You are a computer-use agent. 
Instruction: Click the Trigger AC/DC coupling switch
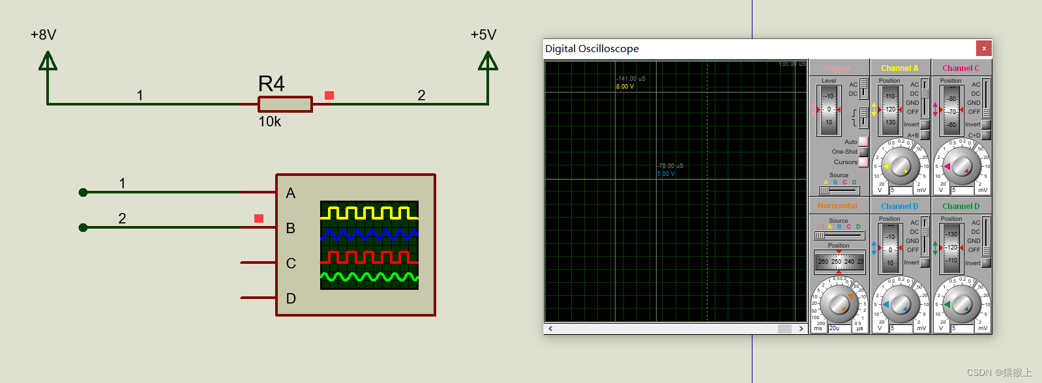(x=863, y=89)
